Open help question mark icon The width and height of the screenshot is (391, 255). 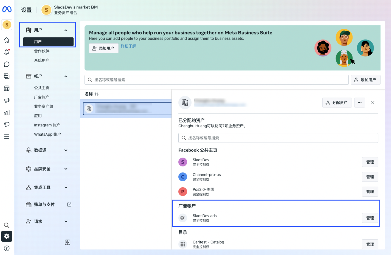pyautogui.click(x=7, y=248)
